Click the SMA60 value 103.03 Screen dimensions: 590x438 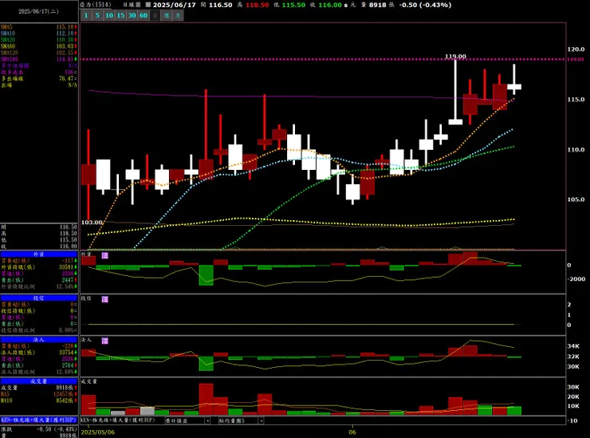pos(65,46)
